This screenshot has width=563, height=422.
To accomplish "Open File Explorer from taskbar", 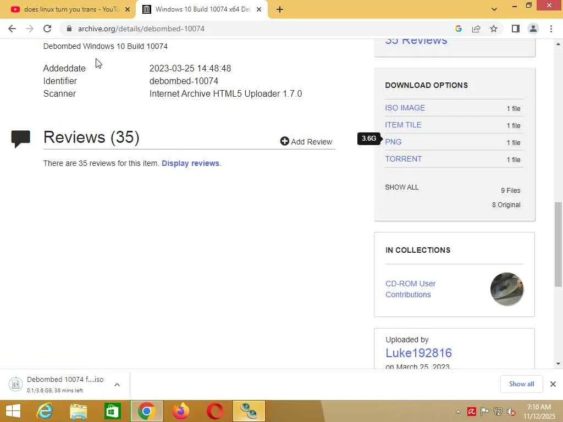I will (78, 411).
